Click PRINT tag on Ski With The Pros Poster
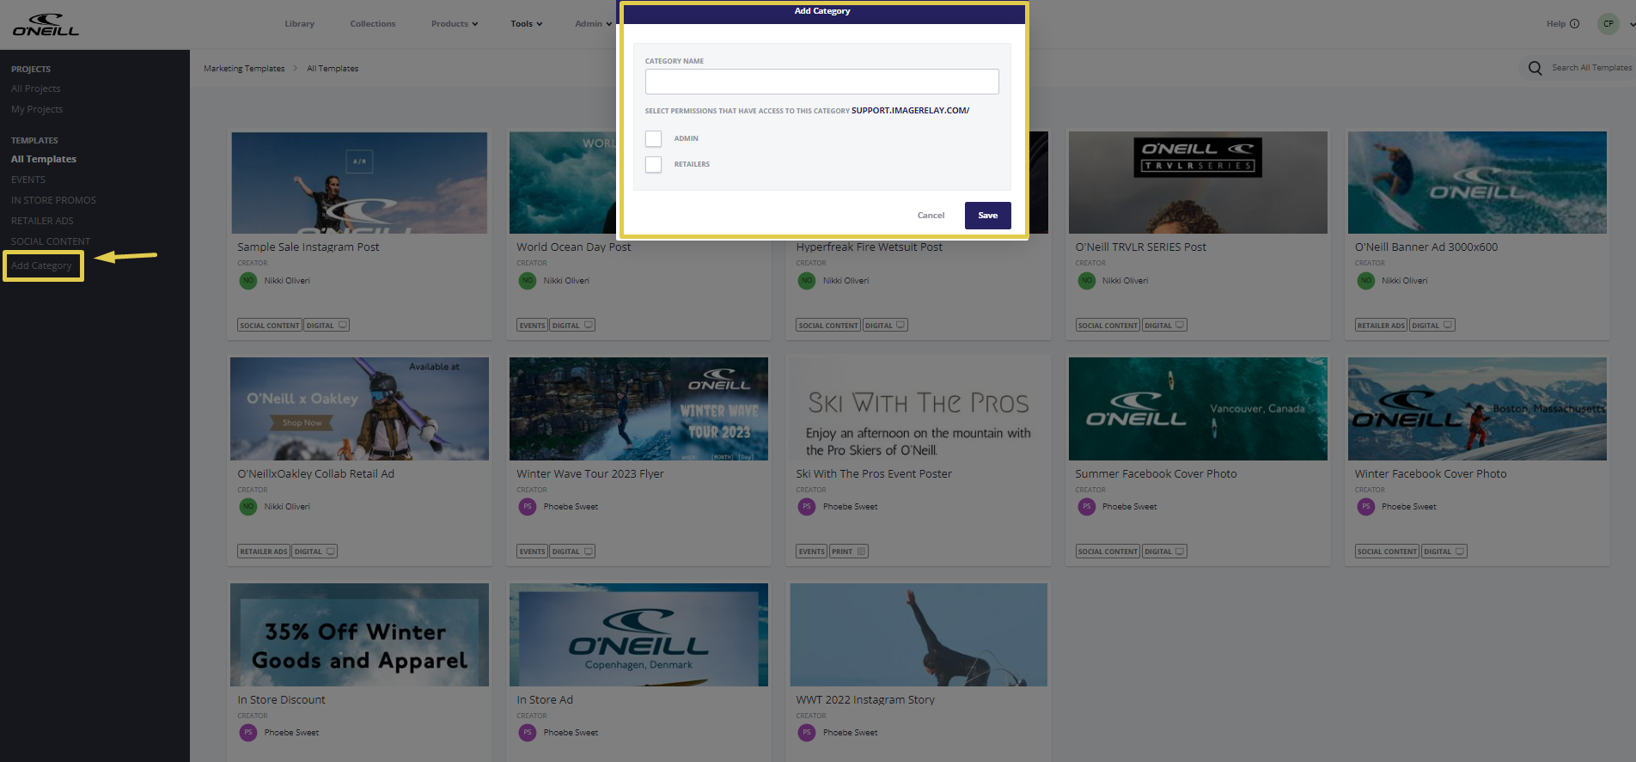This screenshot has height=762, width=1636. pyautogui.click(x=849, y=552)
